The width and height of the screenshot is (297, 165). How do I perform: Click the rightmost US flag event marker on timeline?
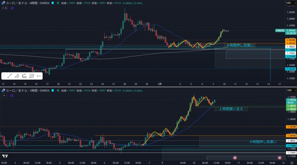coord(280,158)
